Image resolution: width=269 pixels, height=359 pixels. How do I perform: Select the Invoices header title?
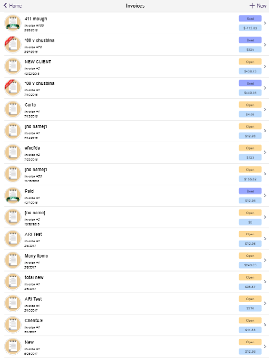[135, 6]
